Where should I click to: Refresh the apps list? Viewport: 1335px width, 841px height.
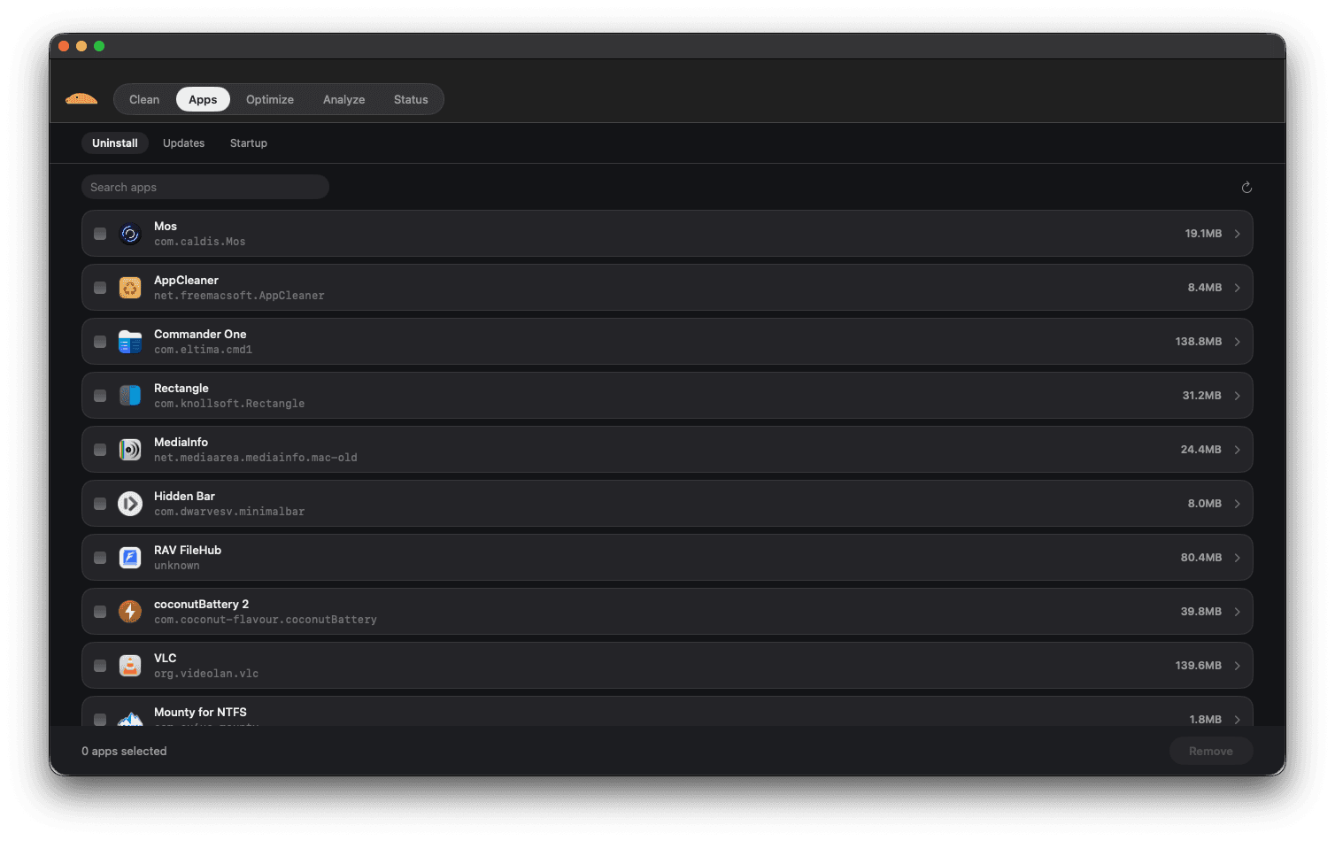click(1246, 188)
